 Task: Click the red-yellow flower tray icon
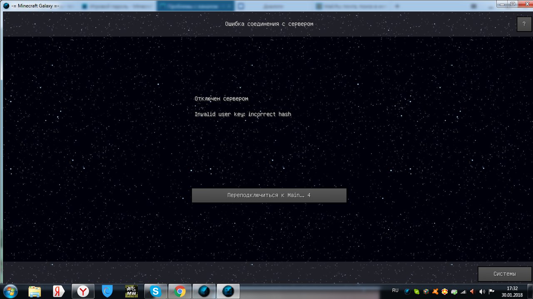(445, 292)
